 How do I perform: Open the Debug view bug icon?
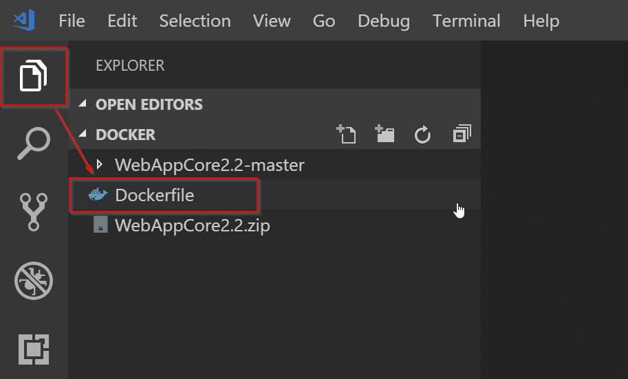(34, 281)
